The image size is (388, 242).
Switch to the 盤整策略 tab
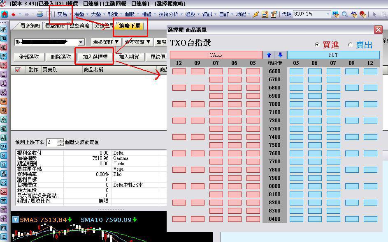[79, 26]
